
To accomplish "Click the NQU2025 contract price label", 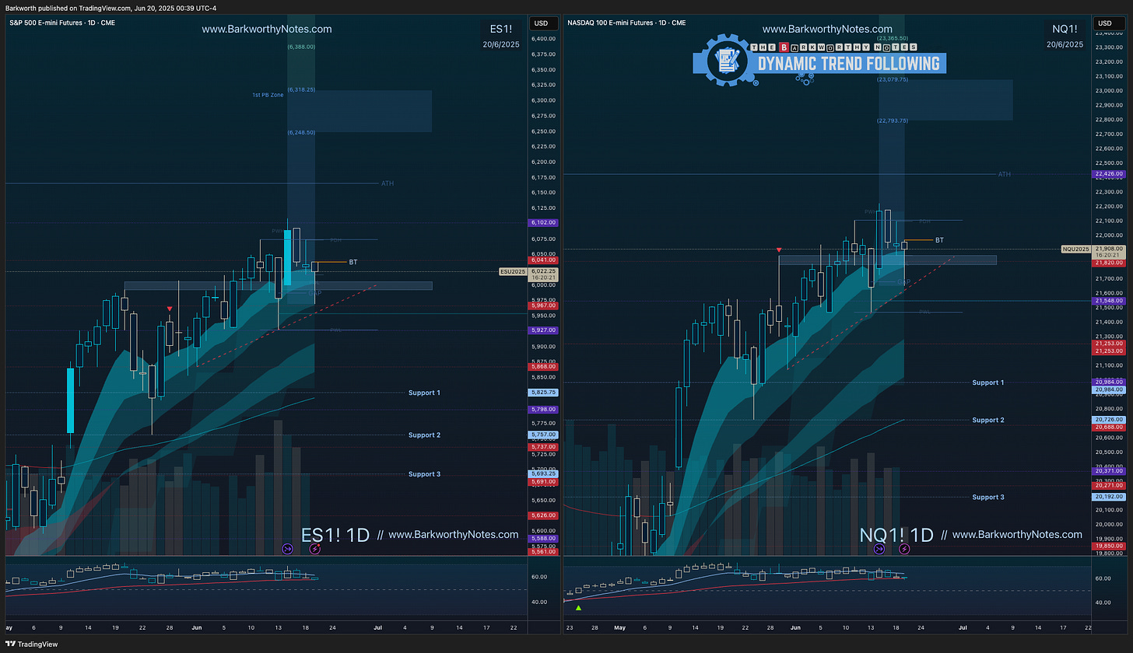I will tap(1076, 249).
